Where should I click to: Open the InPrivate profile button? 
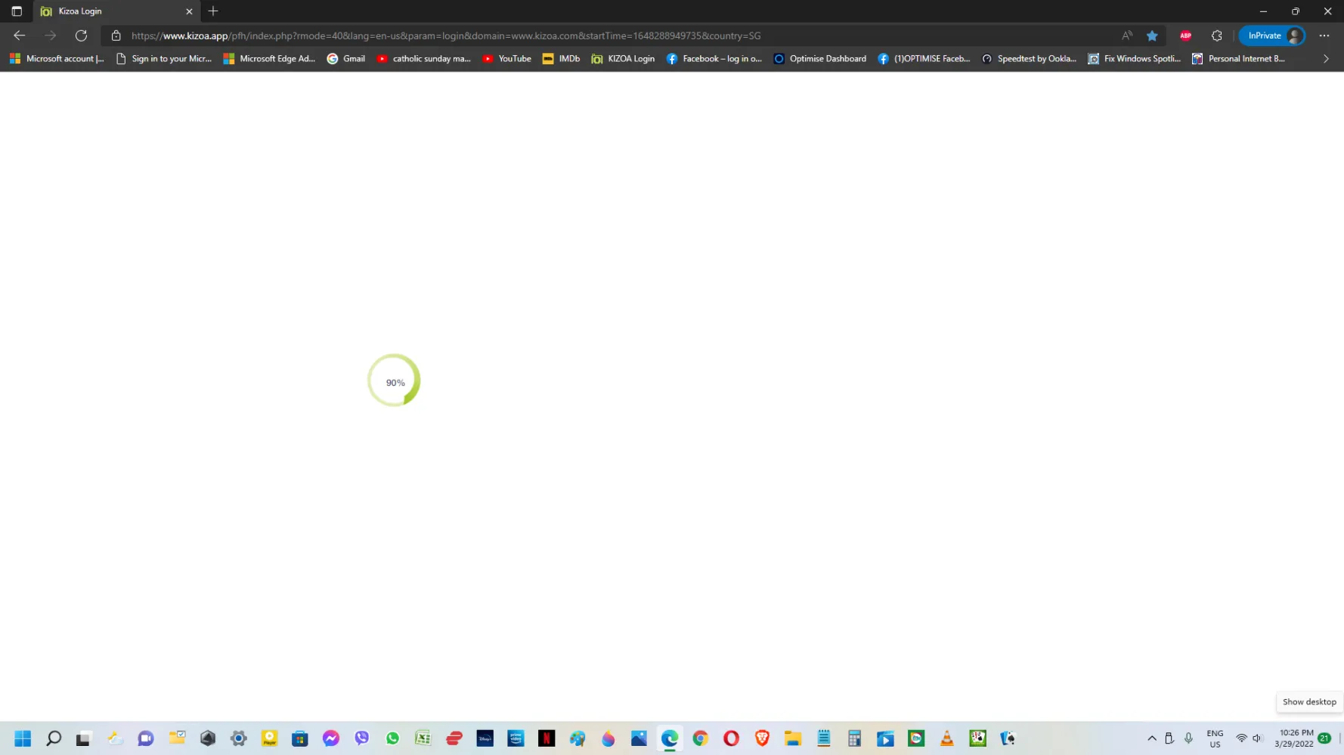(1272, 35)
